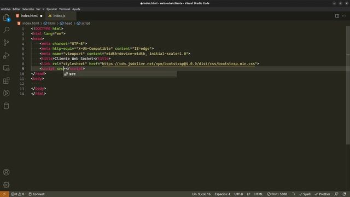This screenshot has width=350, height=197.
Task: Open the Accounts menu icon
Action: pyautogui.click(x=6, y=172)
